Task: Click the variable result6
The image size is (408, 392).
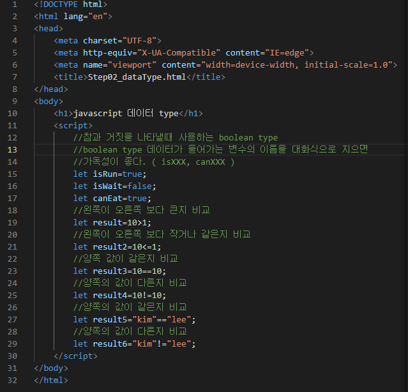Action: click(x=110, y=344)
